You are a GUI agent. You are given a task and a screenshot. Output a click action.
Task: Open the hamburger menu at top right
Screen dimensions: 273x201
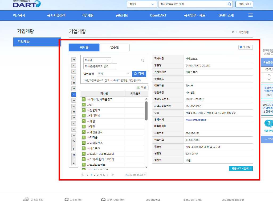[250, 15]
